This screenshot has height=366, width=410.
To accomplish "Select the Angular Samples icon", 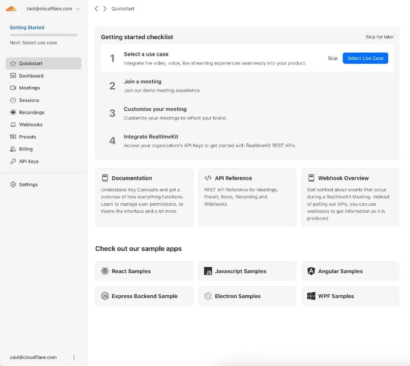I will (311, 271).
